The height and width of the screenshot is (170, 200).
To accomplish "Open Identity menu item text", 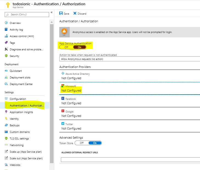I will pos(14,119).
